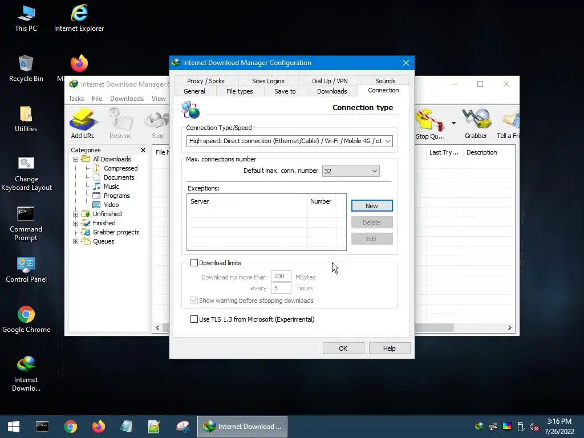Switch to the File types tab
Image resolution: width=584 pixels, height=438 pixels.
pos(240,91)
